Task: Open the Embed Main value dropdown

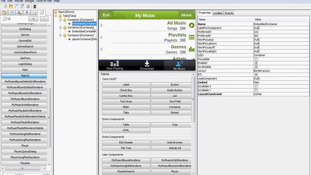Action: click(x=281, y=83)
